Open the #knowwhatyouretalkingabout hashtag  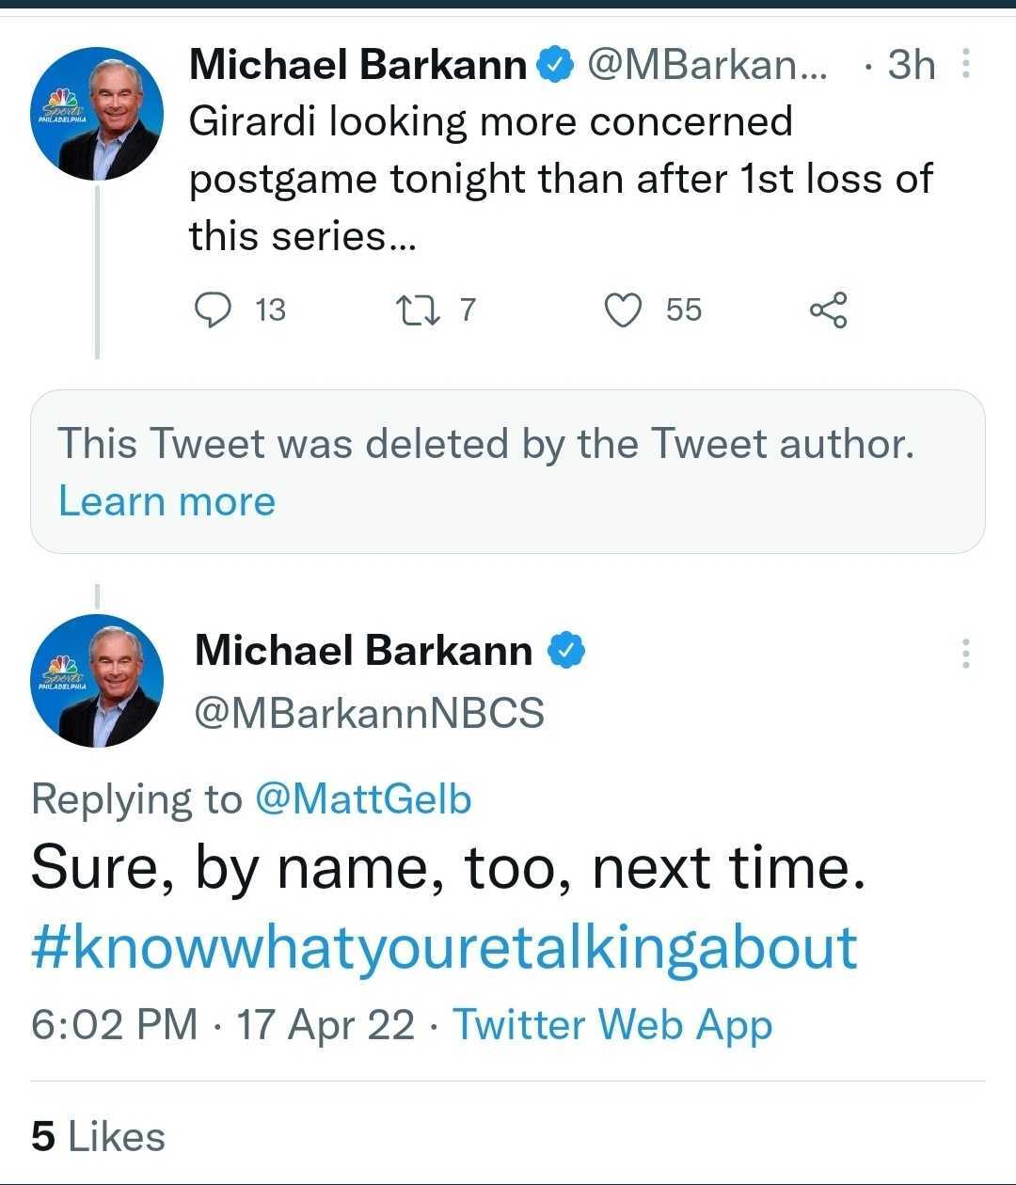(x=444, y=947)
